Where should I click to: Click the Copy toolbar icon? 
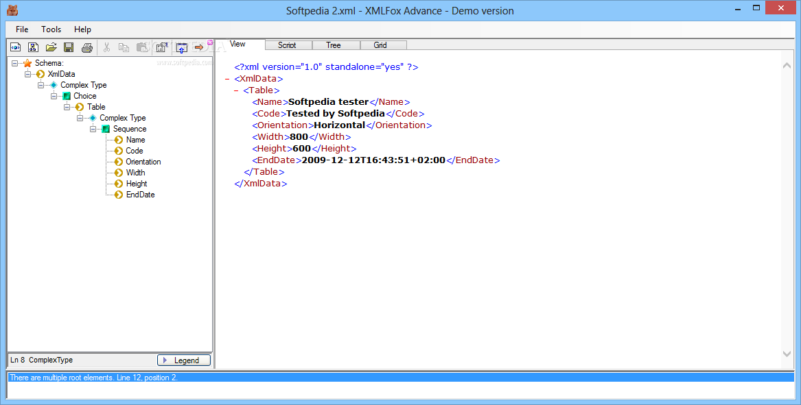pos(124,47)
